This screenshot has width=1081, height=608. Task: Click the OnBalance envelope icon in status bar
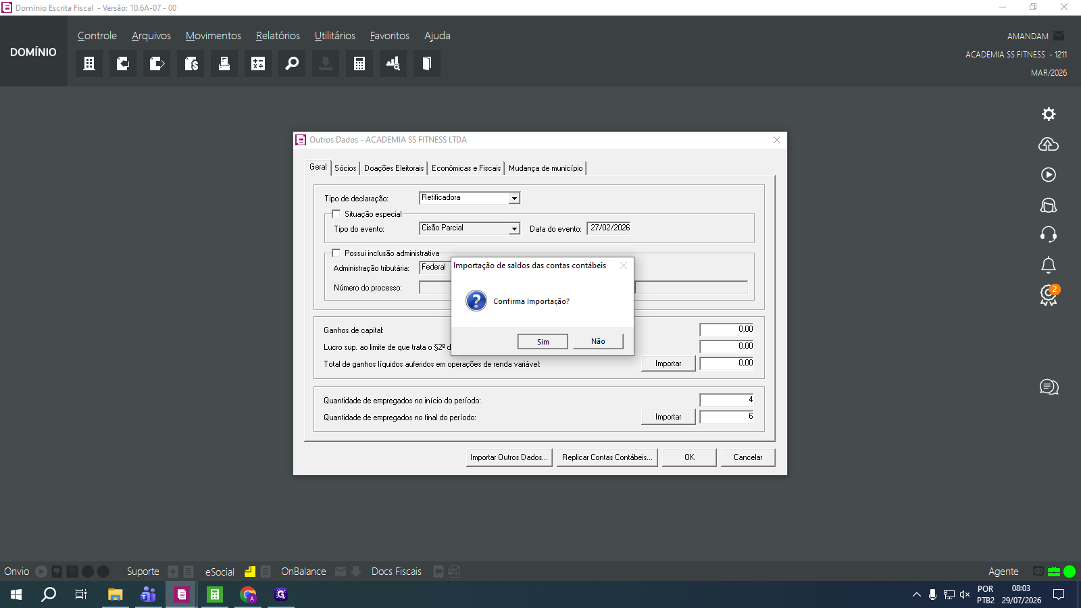[x=341, y=572]
